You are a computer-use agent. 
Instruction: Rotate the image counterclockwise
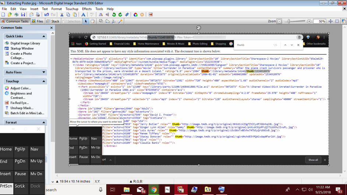tap(114, 15)
